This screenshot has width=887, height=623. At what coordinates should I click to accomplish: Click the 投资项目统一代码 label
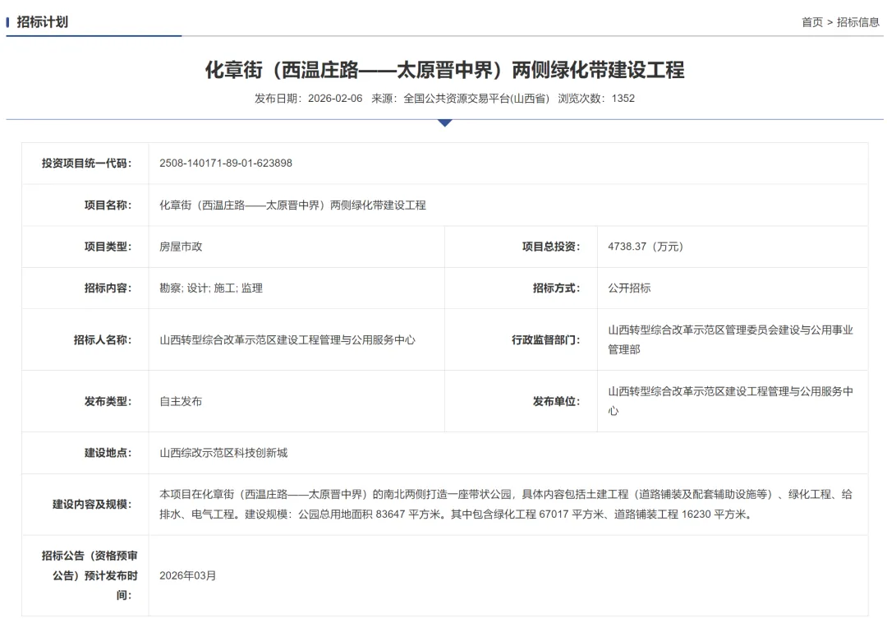(86, 163)
